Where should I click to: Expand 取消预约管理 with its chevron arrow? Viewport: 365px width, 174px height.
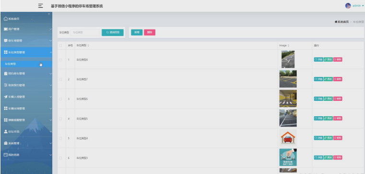(x=50, y=85)
